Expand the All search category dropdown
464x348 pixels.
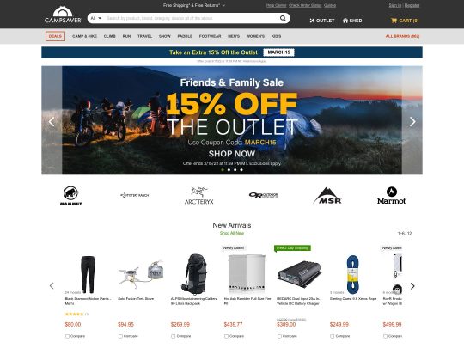pos(96,18)
